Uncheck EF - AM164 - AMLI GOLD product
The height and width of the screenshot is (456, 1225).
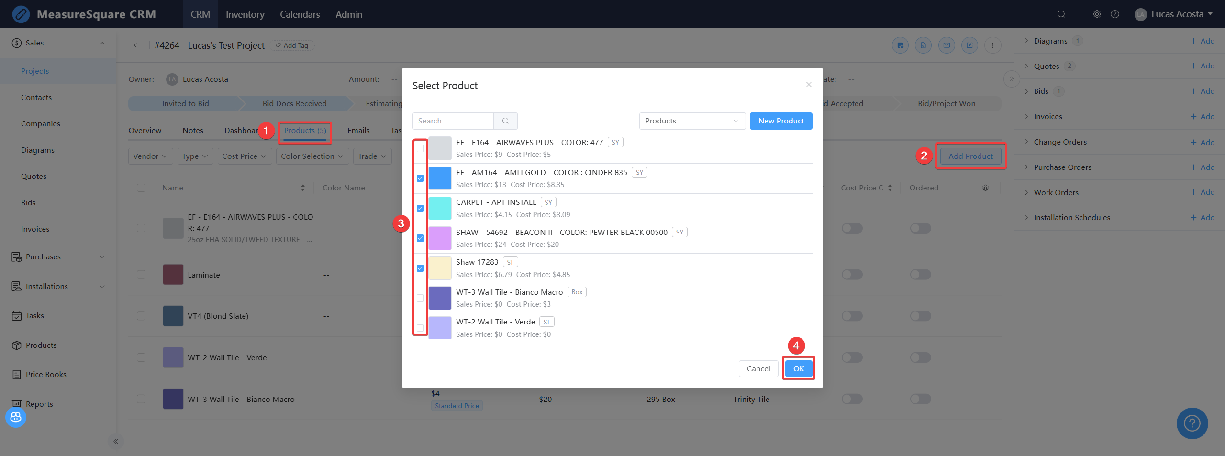(x=420, y=178)
